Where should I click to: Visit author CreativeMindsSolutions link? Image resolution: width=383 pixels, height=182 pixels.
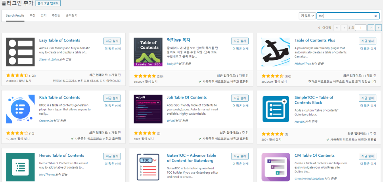tap(309, 179)
